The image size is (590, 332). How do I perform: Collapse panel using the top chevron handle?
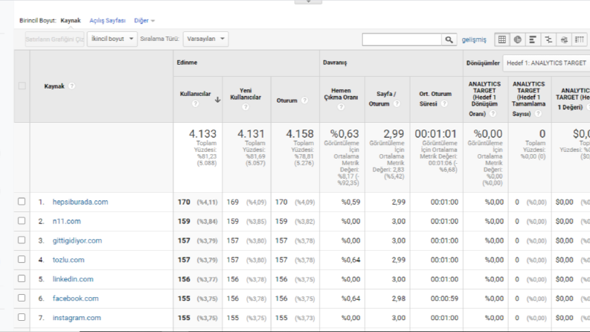coord(308,1)
